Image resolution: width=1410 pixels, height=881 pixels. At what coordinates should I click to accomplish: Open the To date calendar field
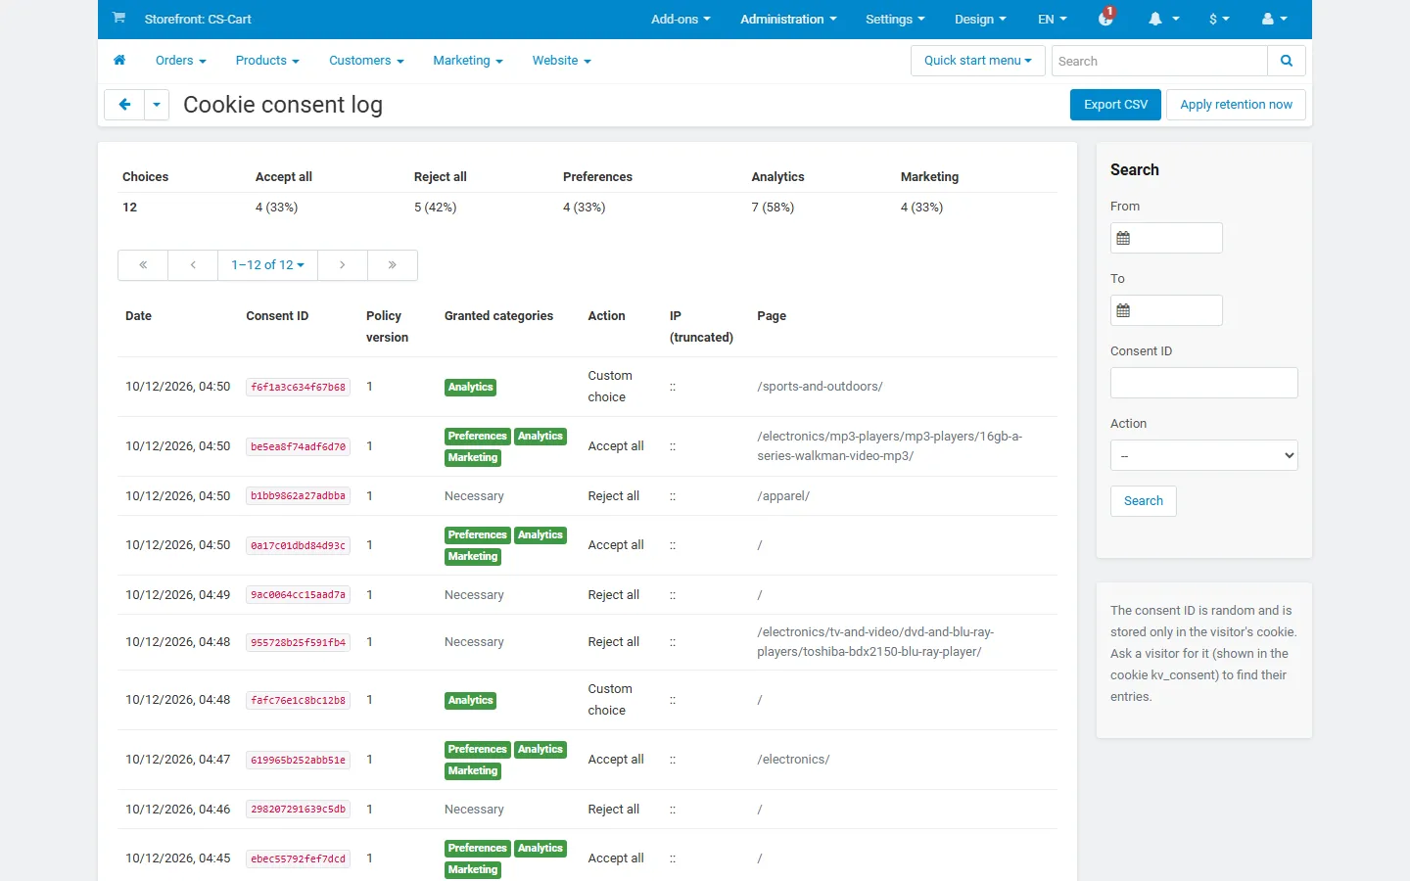1166,310
